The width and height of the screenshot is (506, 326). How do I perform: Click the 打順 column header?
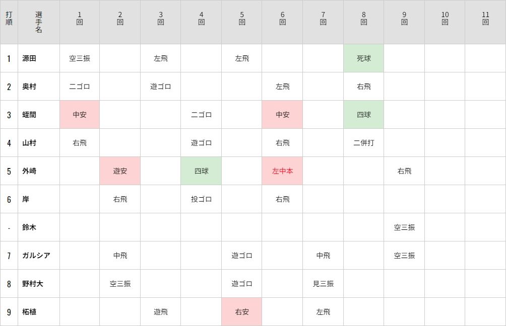click(9, 22)
